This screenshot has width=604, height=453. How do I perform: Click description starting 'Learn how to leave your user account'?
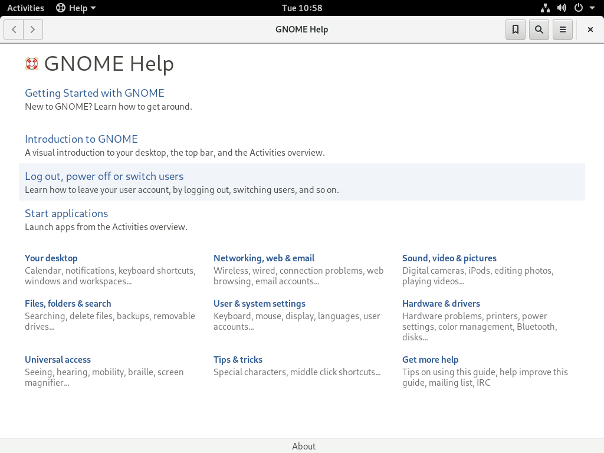pos(182,190)
